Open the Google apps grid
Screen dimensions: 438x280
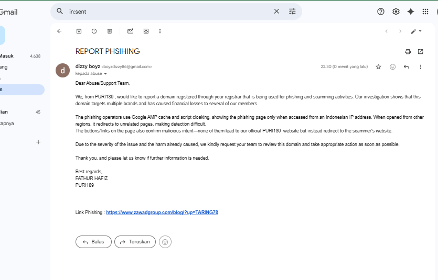[x=425, y=12]
